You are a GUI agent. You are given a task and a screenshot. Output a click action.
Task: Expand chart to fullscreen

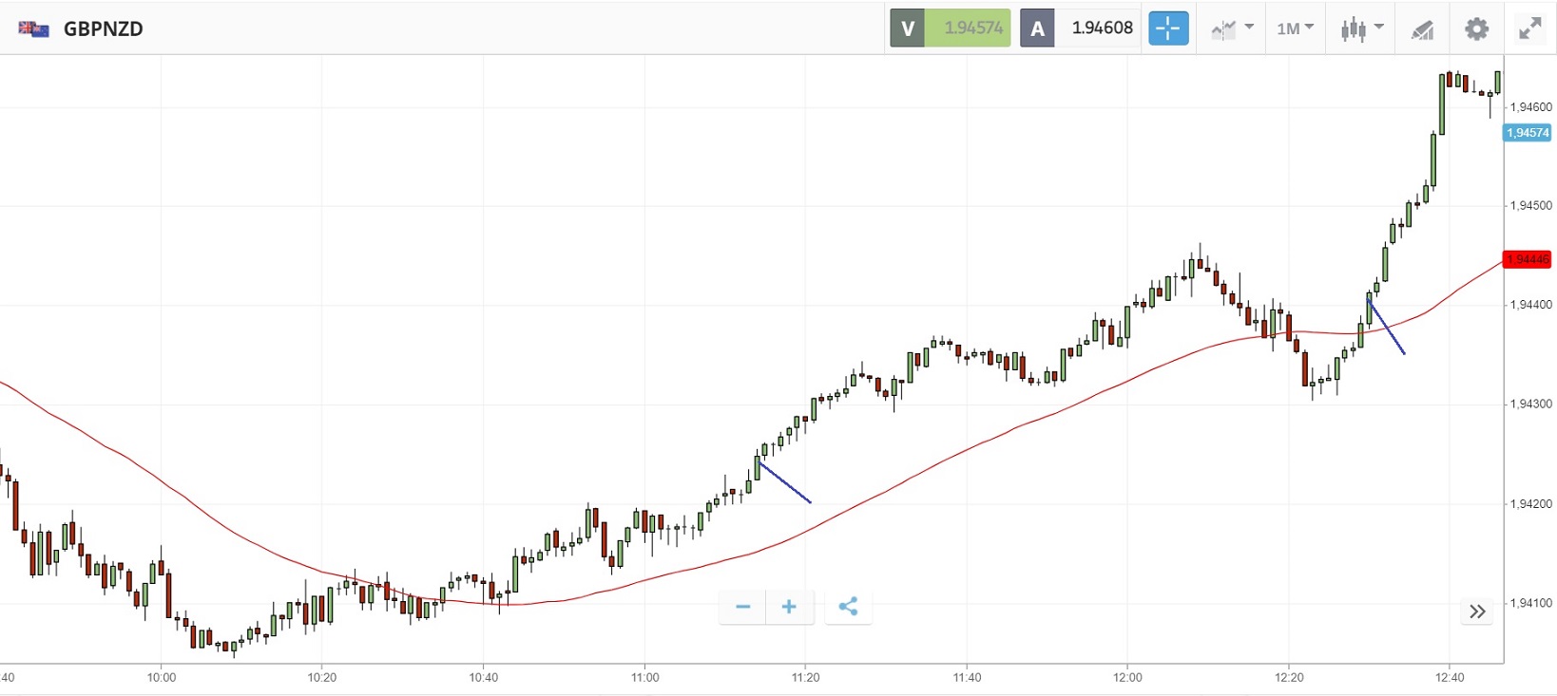[1529, 28]
